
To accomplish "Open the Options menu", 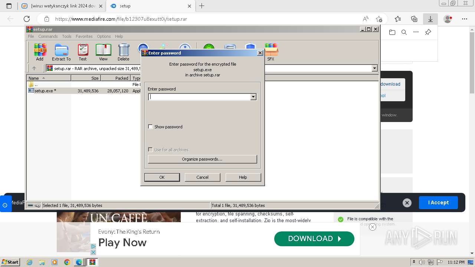I will (x=104, y=36).
